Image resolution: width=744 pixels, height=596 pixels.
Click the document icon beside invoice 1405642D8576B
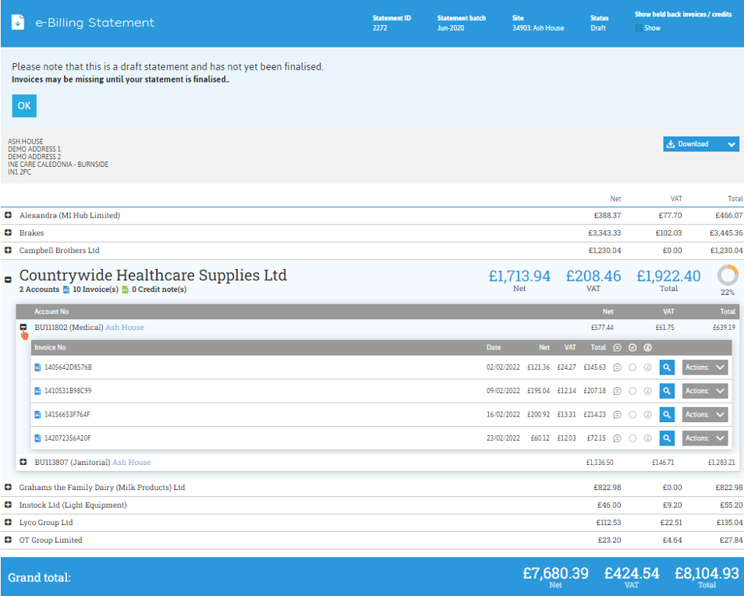(x=38, y=367)
